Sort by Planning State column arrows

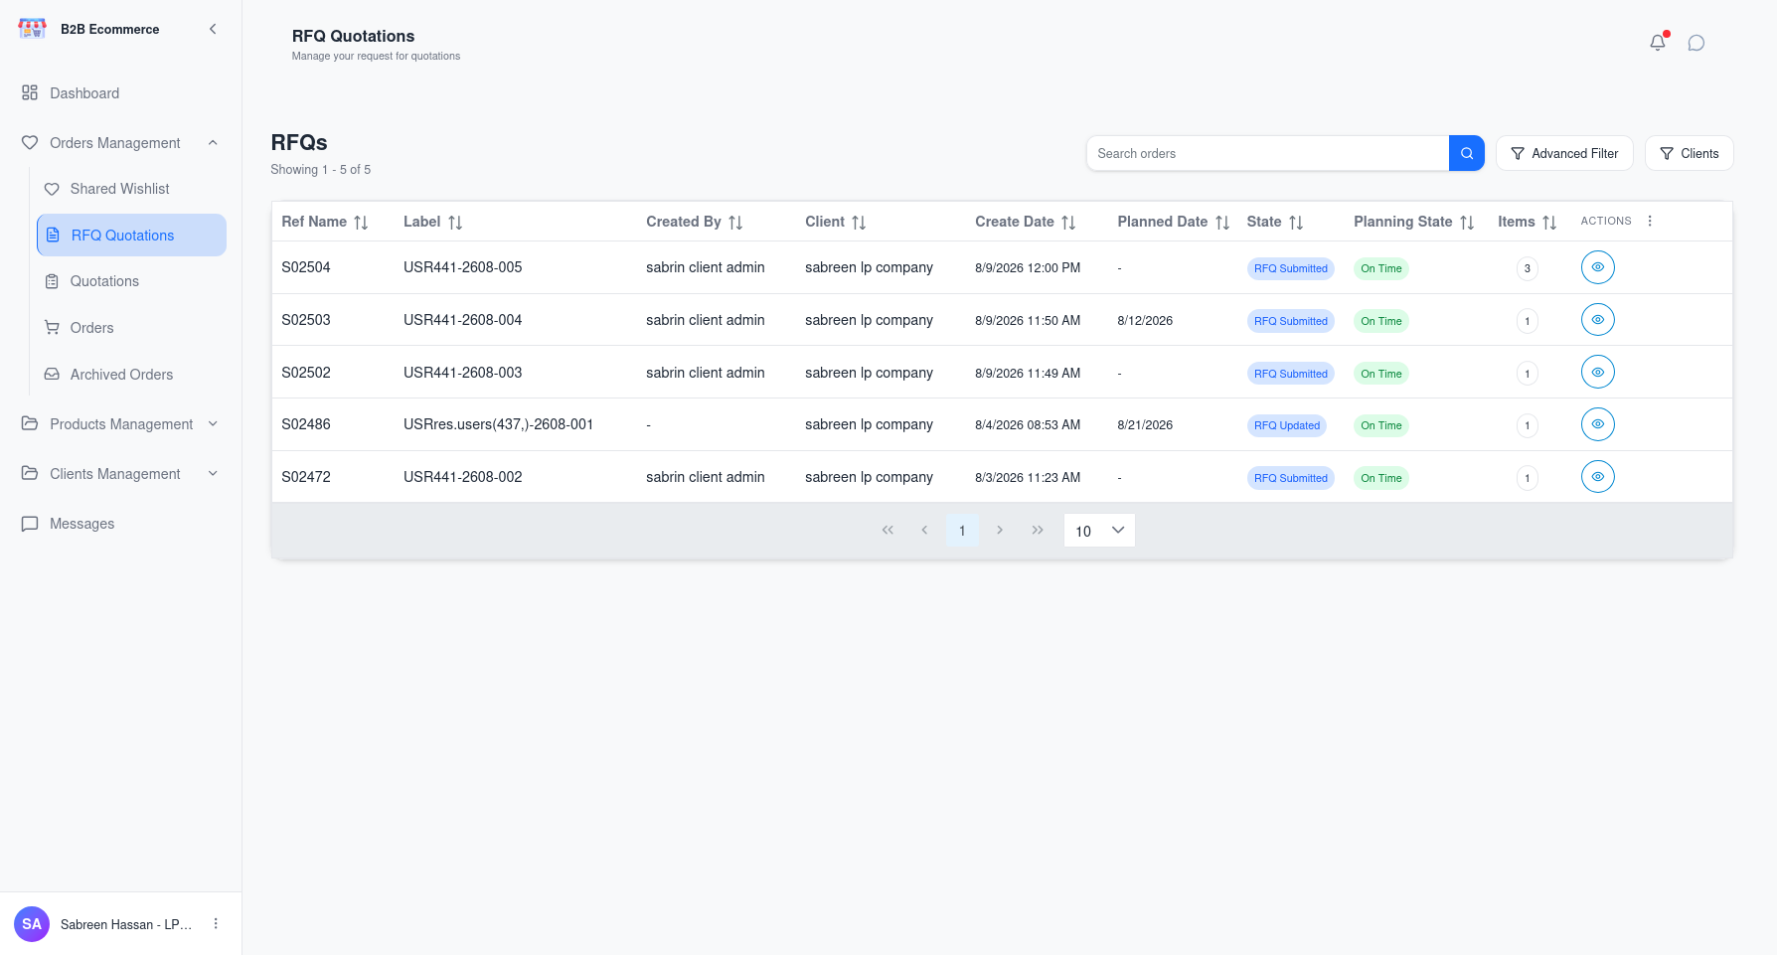tap(1467, 223)
